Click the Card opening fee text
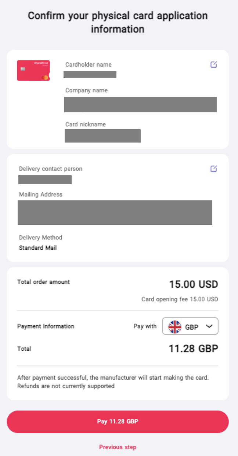This screenshot has height=456, width=238. (180, 299)
